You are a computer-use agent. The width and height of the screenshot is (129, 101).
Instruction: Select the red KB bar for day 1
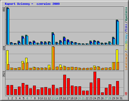8,90
